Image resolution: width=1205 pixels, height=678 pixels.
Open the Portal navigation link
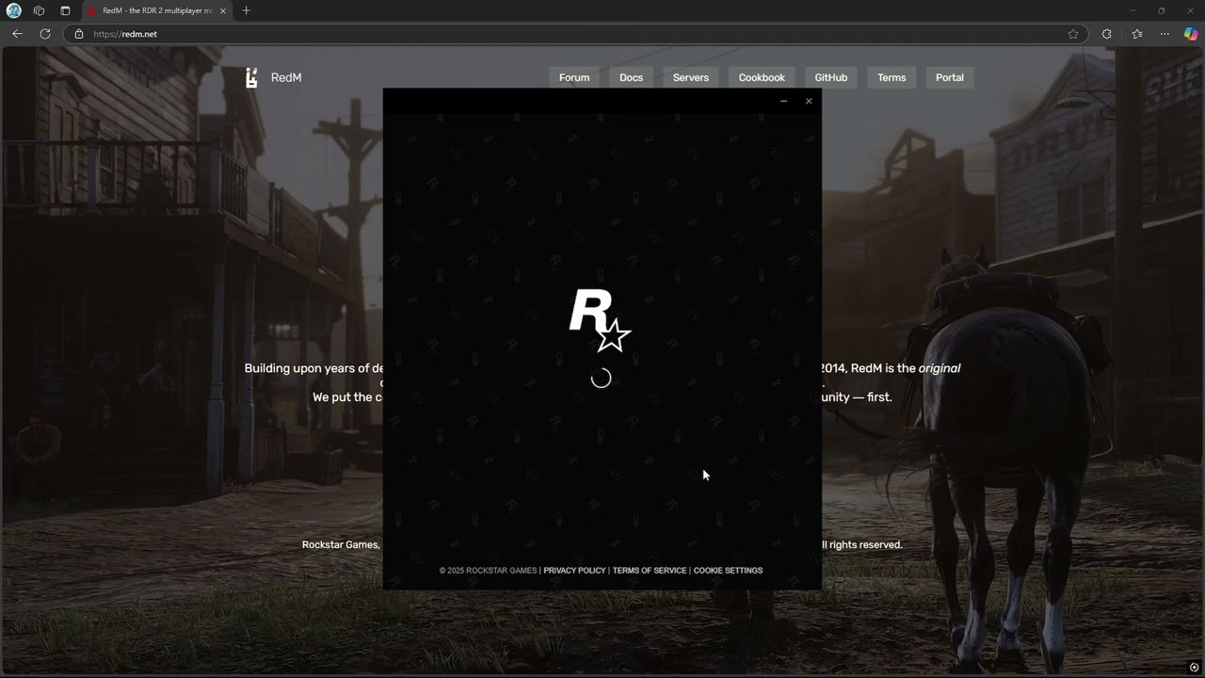click(950, 77)
